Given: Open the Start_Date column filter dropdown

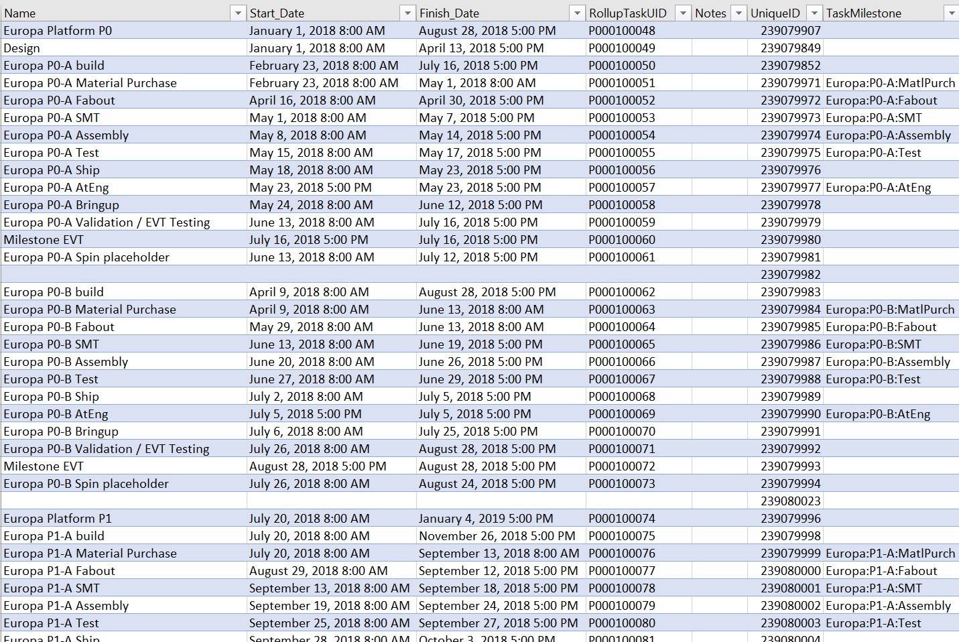Looking at the screenshot, I should click(407, 13).
